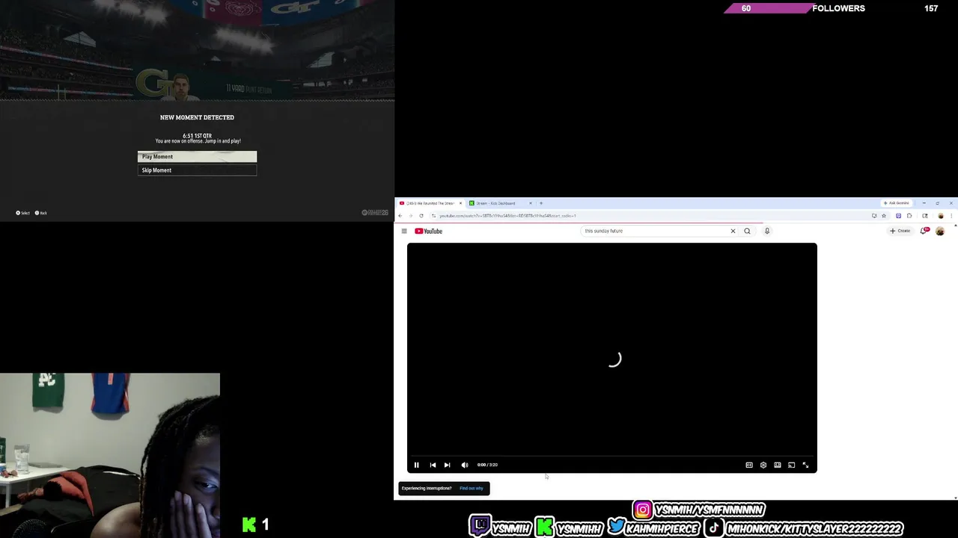Go to the previous video in the playlist
The image size is (958, 538).
tap(433, 465)
